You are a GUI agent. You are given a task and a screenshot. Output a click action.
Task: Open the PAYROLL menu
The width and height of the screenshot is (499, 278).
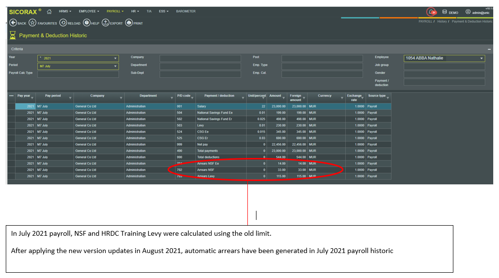coord(115,11)
